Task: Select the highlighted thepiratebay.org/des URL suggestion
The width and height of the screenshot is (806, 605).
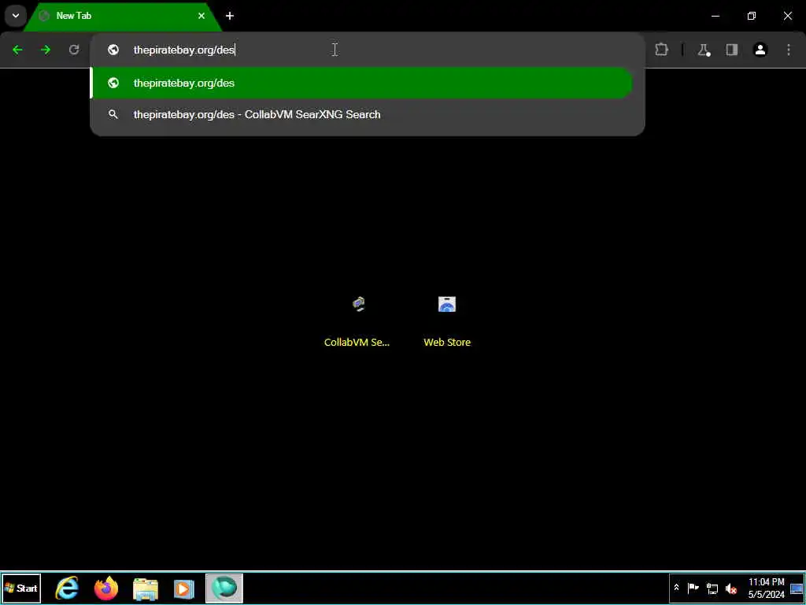Action: point(361,83)
